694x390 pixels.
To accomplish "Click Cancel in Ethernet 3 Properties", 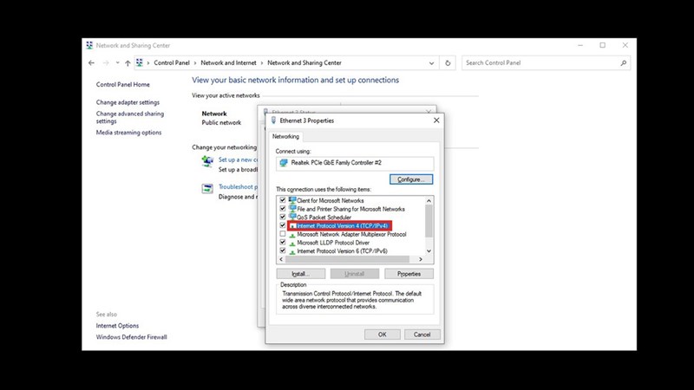I will point(422,335).
